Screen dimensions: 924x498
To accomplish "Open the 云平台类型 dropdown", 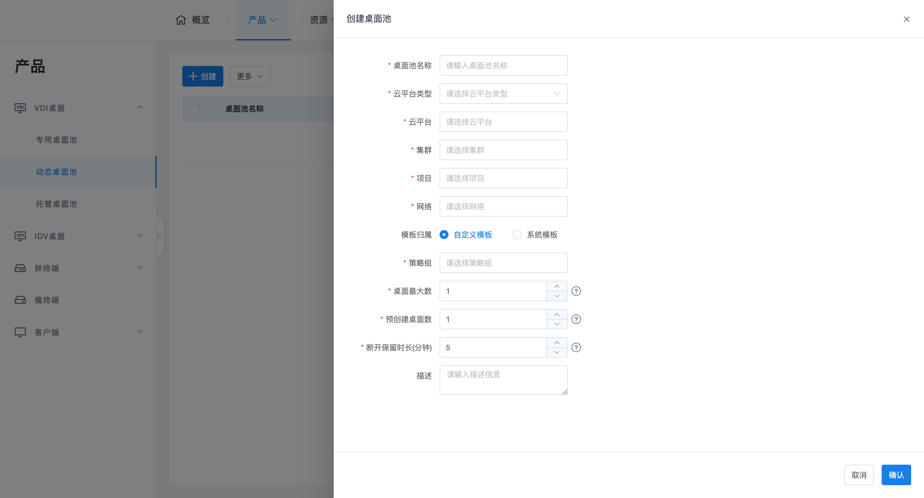I will click(503, 94).
